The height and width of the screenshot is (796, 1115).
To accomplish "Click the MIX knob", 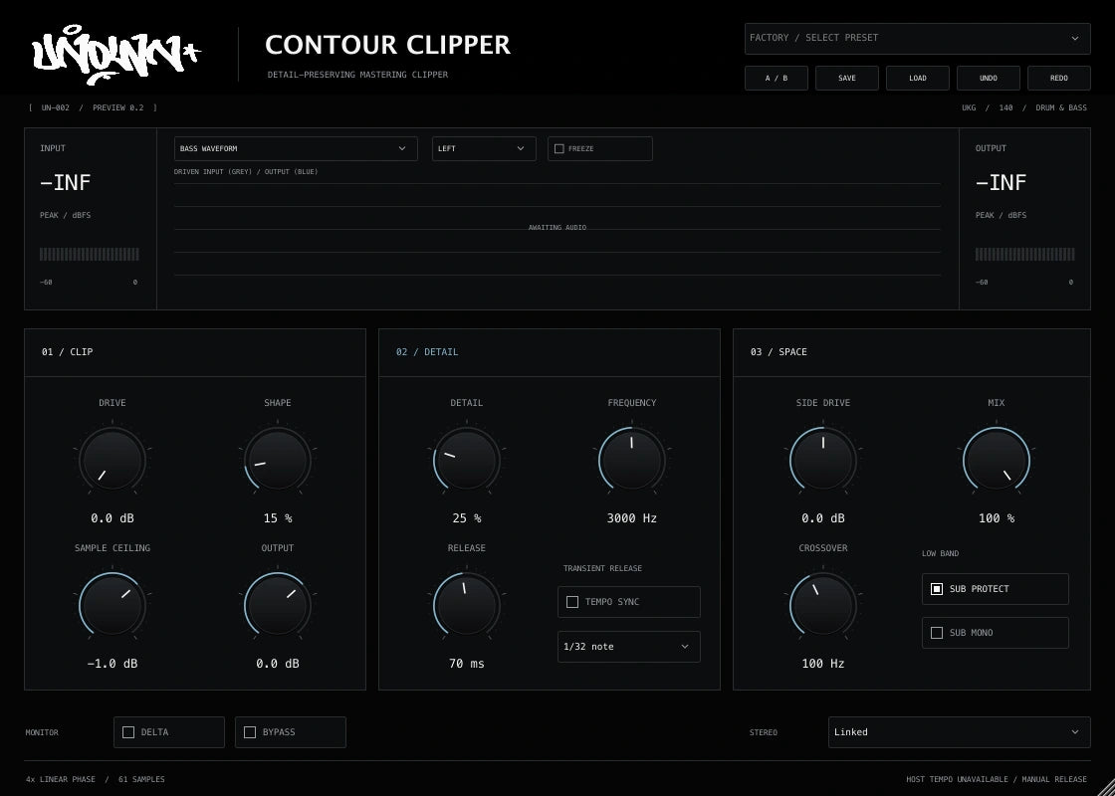I will tap(997, 460).
